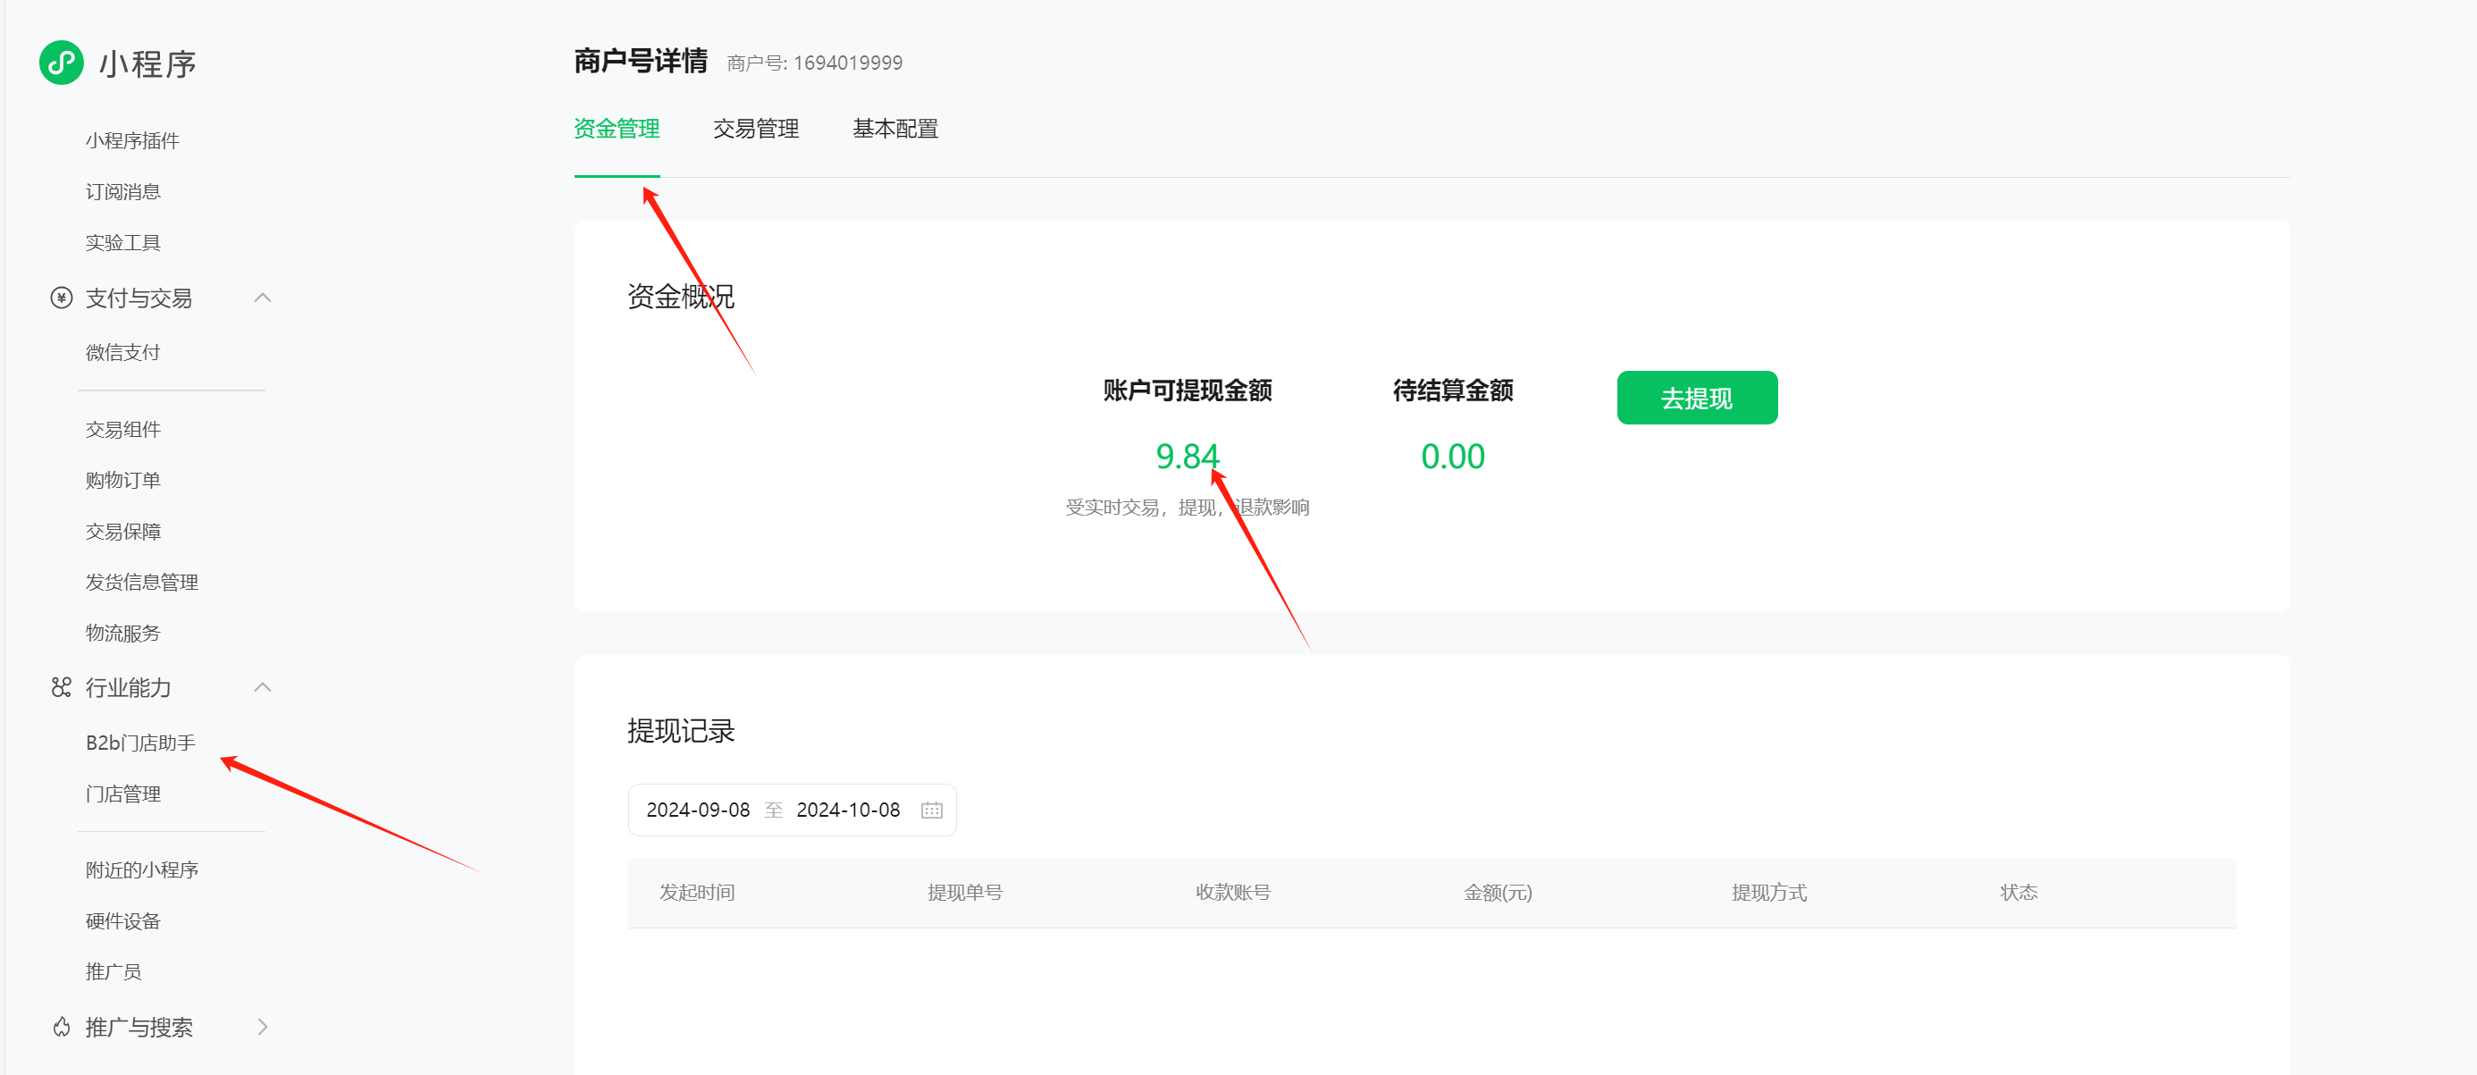The image size is (2477, 1075).
Task: Click the 去提现 button
Action: [1696, 397]
